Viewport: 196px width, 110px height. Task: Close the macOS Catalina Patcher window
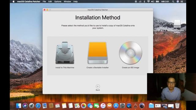click(44, 10)
